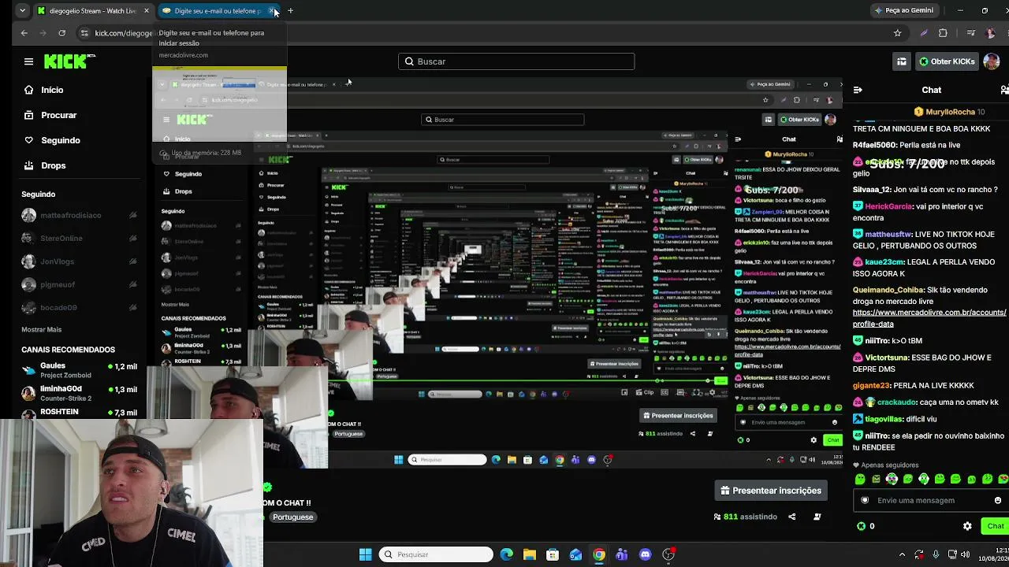
Task: Click the 811 assistindo viewer count
Action: [x=745, y=517]
